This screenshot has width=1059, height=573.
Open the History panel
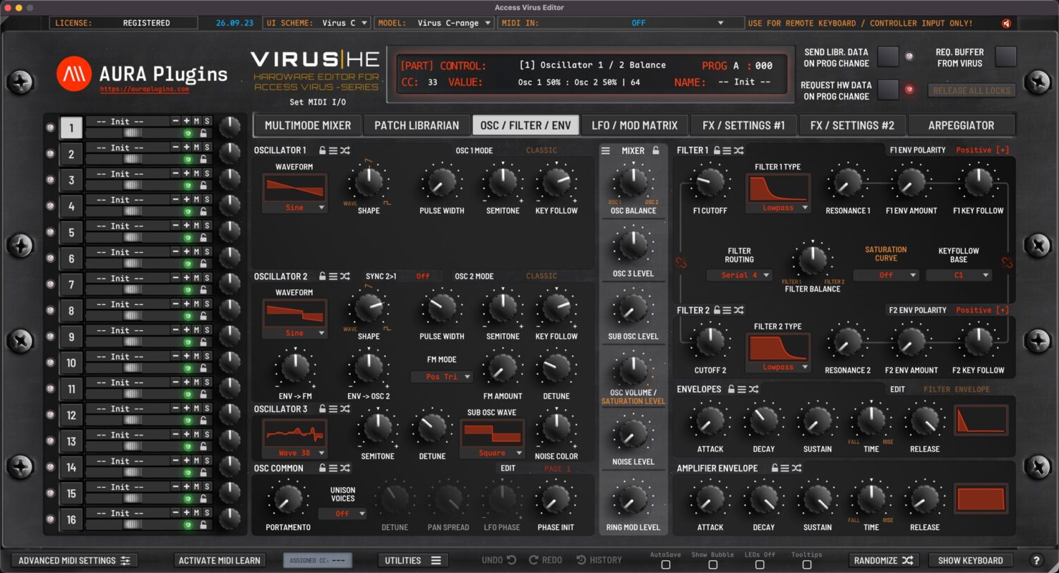point(599,560)
